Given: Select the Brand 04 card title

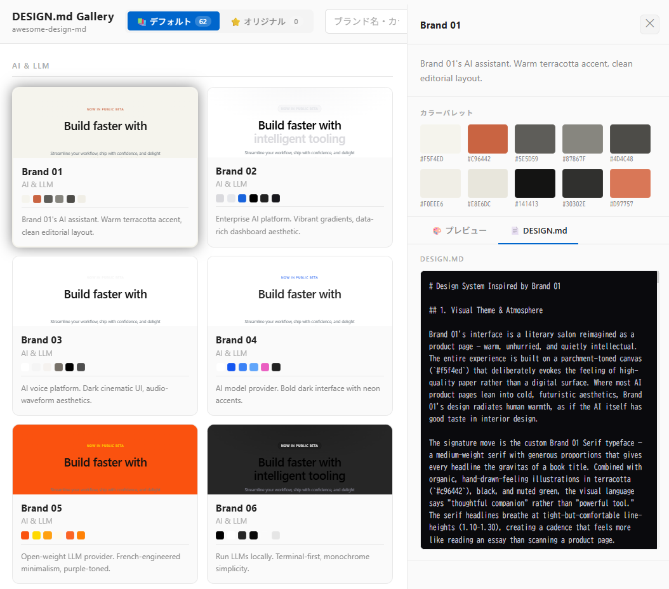Looking at the screenshot, I should click(x=236, y=340).
